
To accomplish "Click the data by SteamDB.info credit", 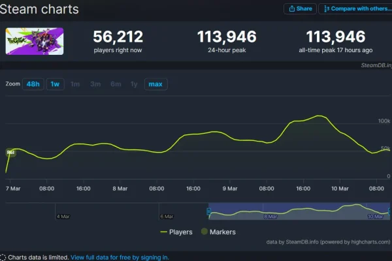I will click(x=328, y=242).
